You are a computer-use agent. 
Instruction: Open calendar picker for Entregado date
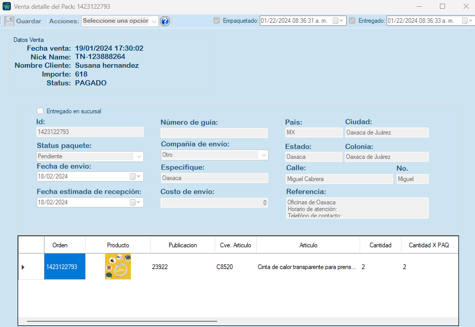465,21
